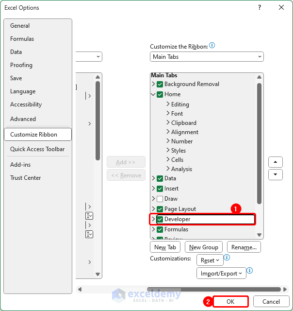293x311 pixels.
Task: Click the Main Tabs list scroll-up arrow
Action: 259,77
